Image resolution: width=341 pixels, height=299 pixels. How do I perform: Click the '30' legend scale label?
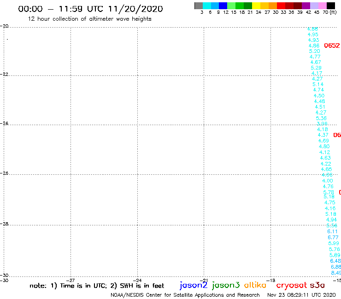[276, 12]
